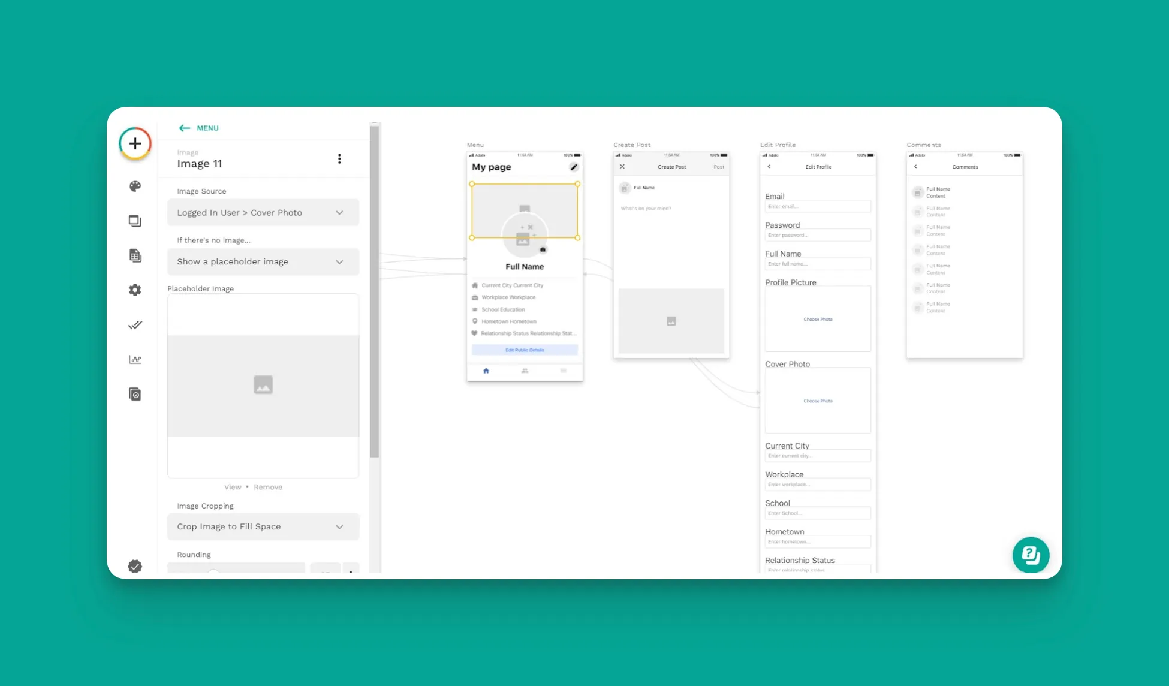Open the 'Crop Image to Fill Space' dropdown
Image resolution: width=1169 pixels, height=686 pixels.
[x=263, y=526]
